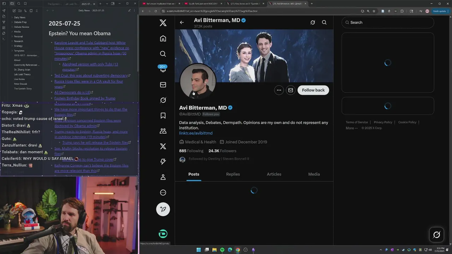Viewport: 452px width, 254px height.
Task: Switch Obsidian note to edit mode pencil
Action: pos(130,11)
